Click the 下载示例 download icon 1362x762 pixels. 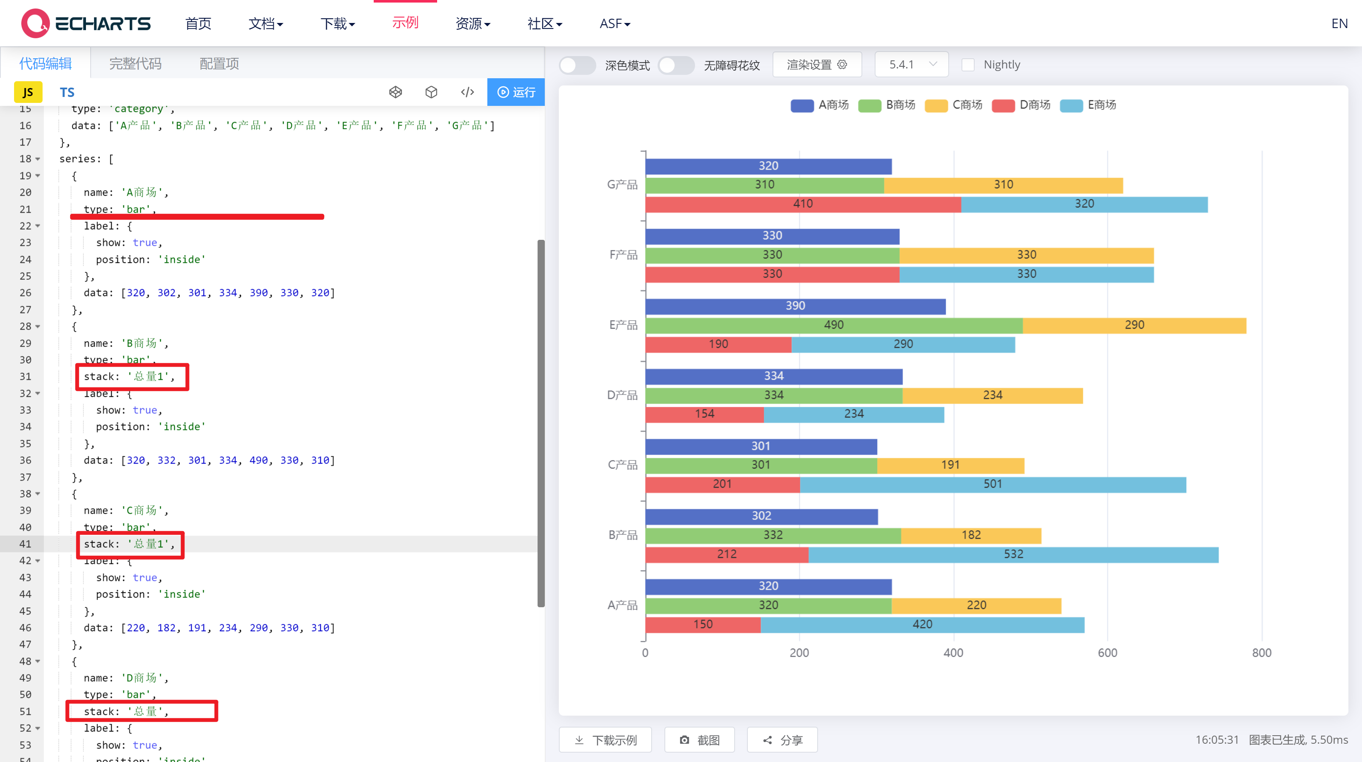(x=579, y=740)
